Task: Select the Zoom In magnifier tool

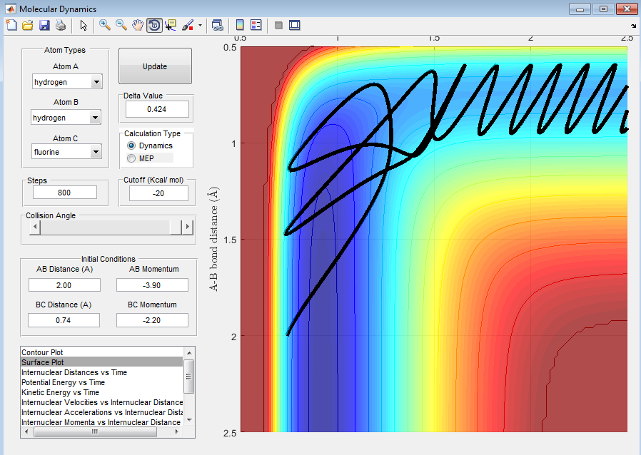Action: pos(105,26)
